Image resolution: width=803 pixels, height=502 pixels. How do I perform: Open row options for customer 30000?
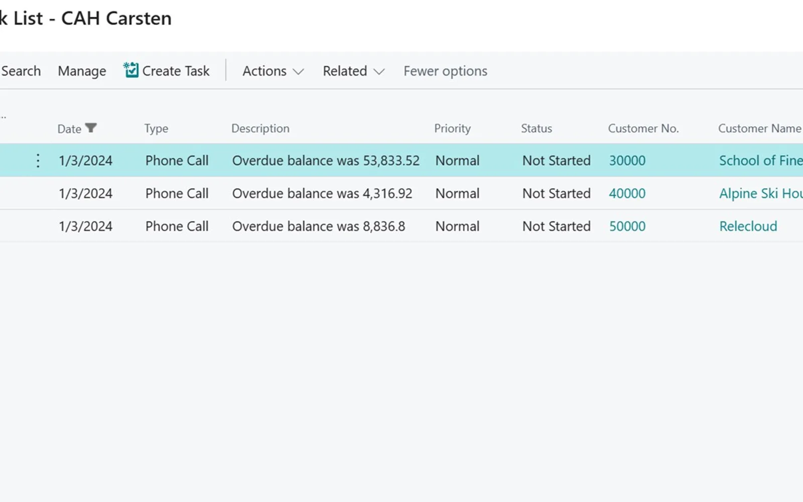coord(38,161)
